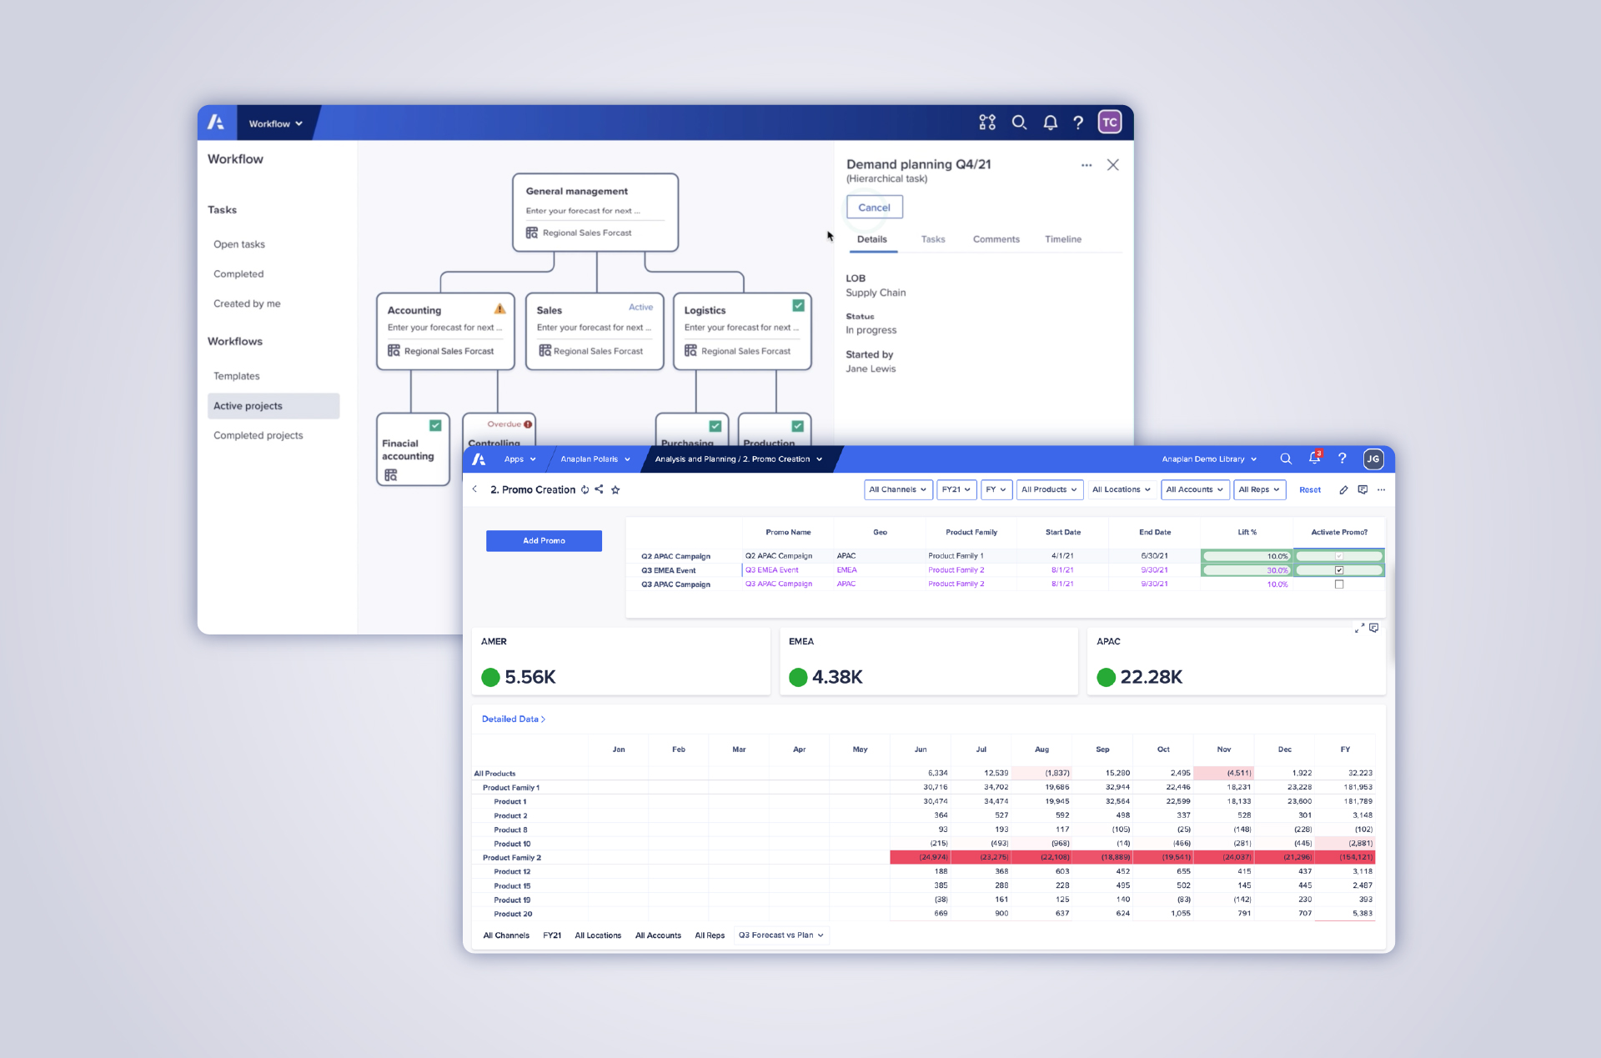Open the workflow diagram icon in header
1601x1058 pixels.
(987, 123)
